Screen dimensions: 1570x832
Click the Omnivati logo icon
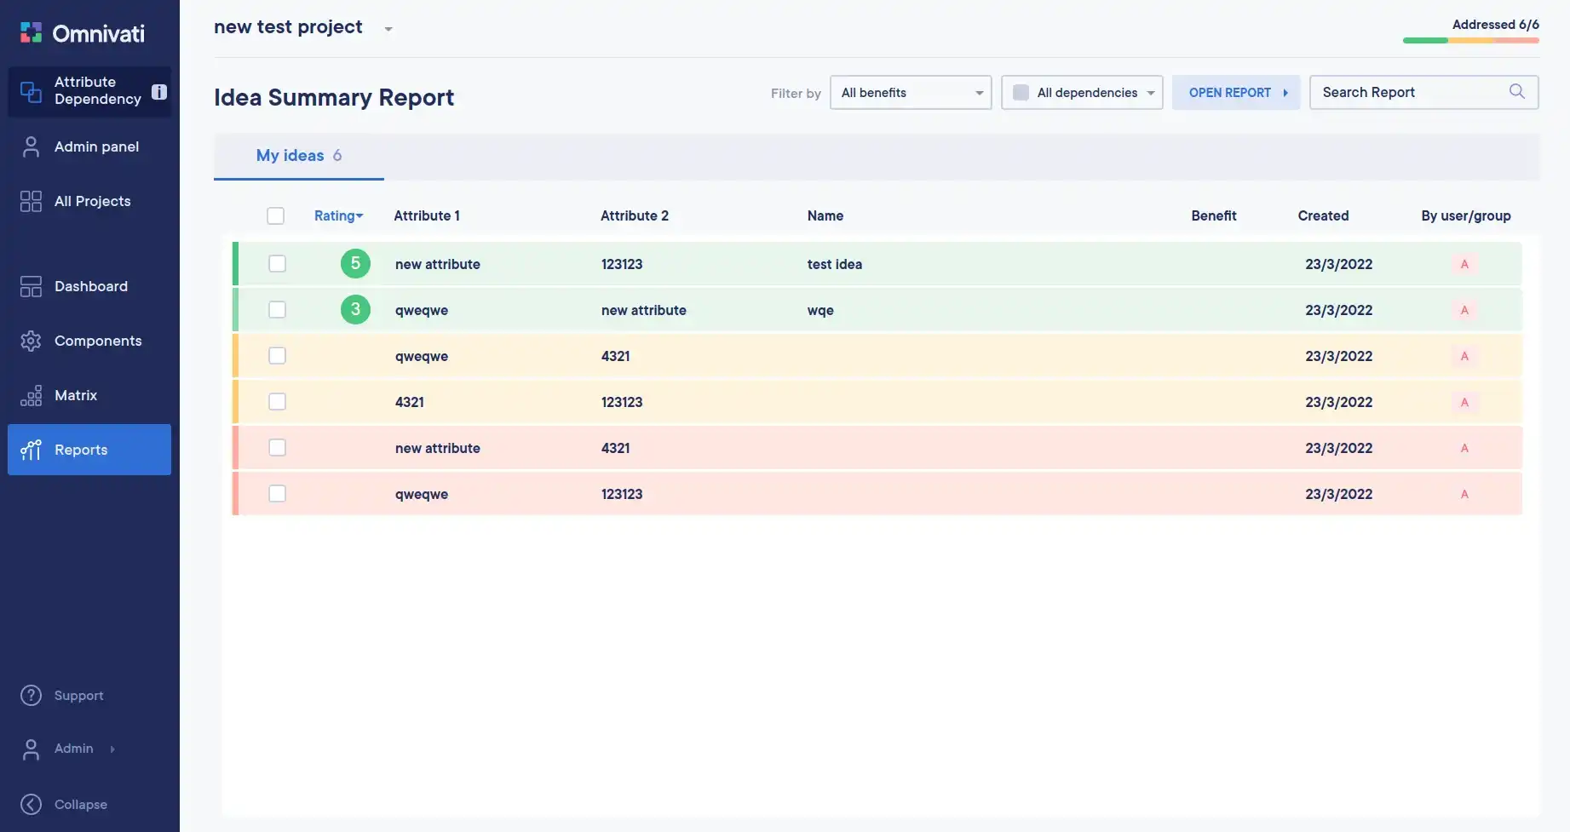coord(32,33)
